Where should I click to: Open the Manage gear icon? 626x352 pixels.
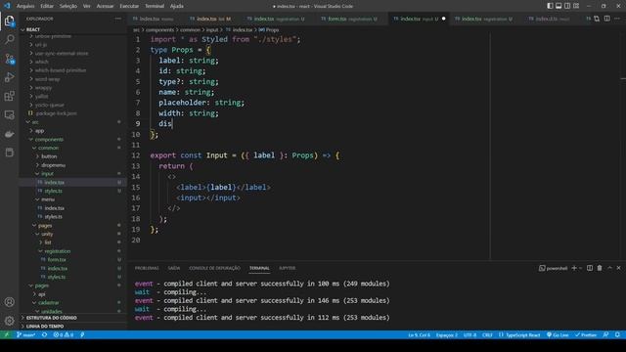tap(10, 321)
